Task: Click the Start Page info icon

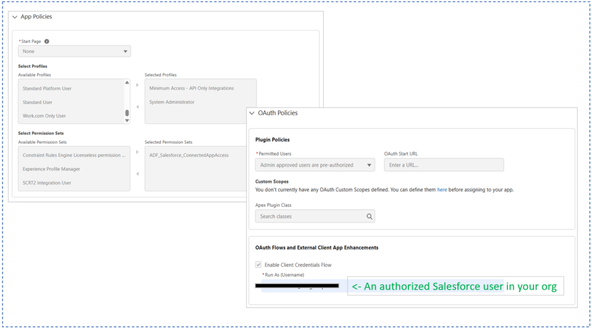Action: (x=47, y=41)
